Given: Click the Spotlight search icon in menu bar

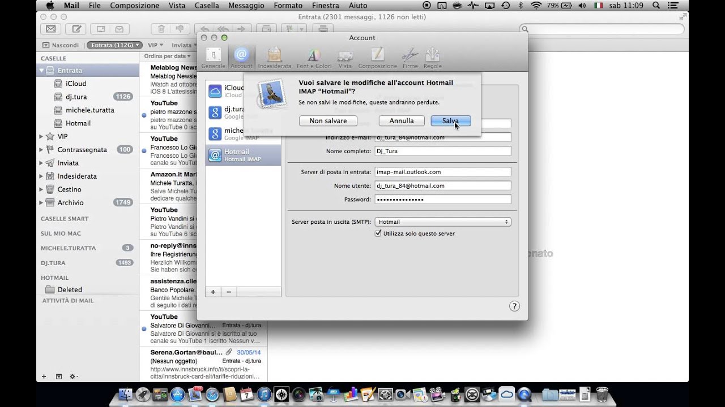Looking at the screenshot, I should [656, 5].
